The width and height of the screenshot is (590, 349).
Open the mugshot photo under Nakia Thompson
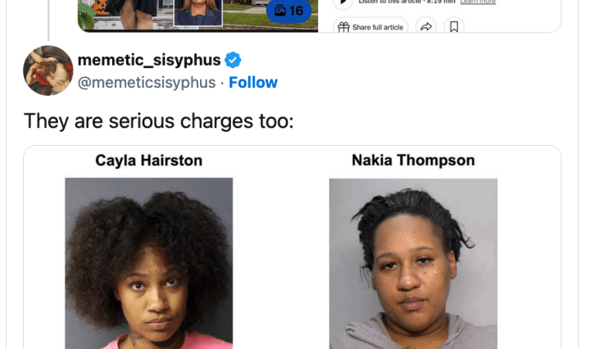(413, 264)
